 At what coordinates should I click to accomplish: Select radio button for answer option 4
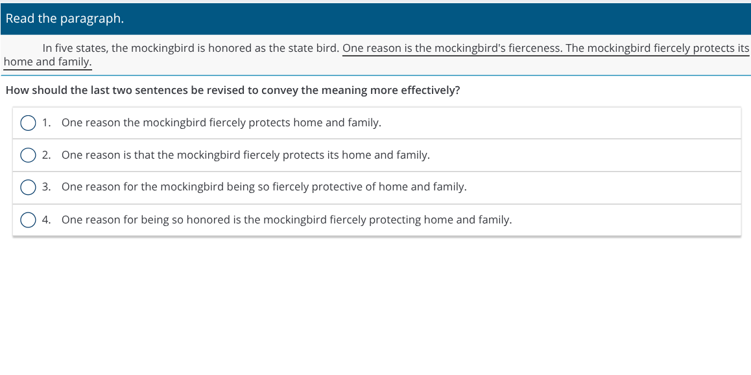tap(29, 220)
